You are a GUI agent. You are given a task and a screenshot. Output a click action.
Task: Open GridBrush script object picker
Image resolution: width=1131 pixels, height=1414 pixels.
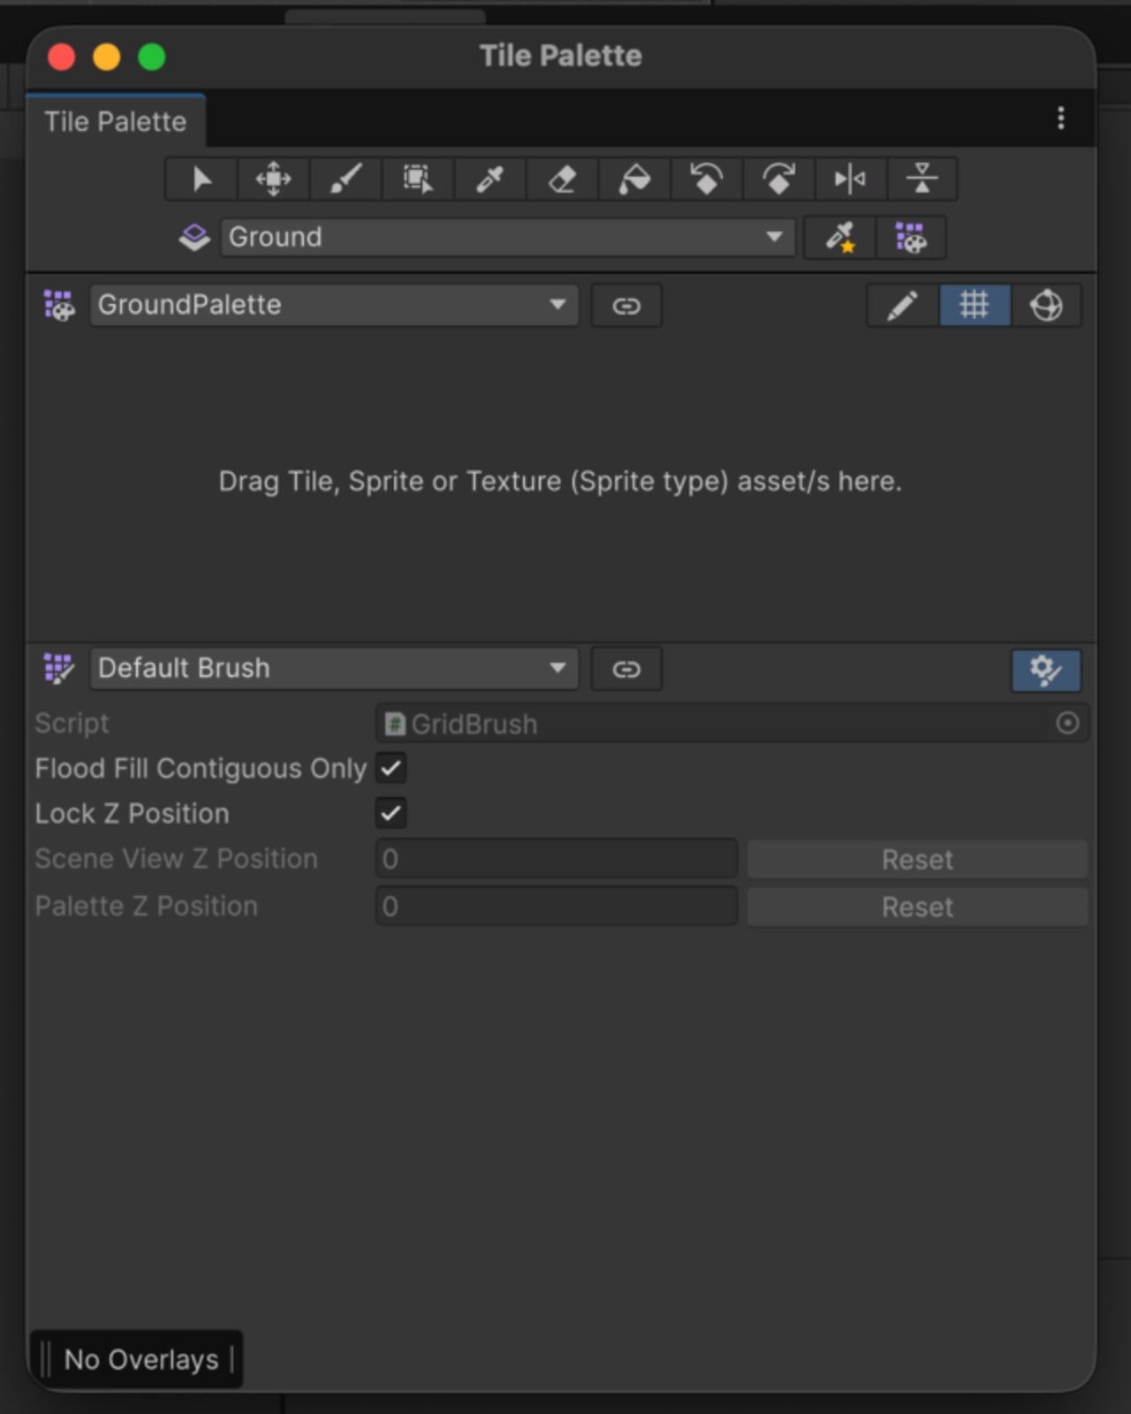tap(1067, 724)
